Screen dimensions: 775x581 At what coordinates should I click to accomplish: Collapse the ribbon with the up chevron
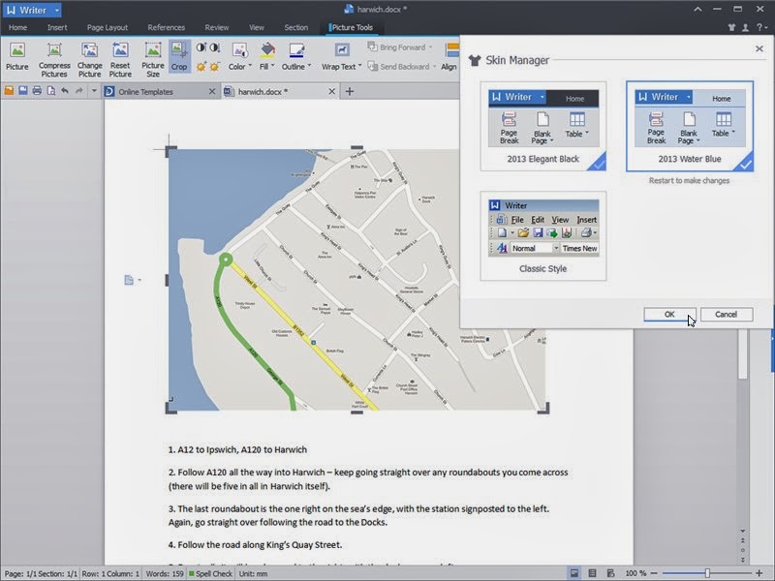click(697, 9)
